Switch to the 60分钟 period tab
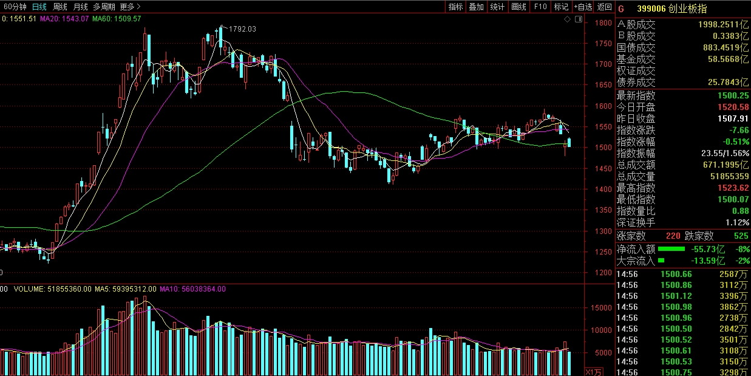 15,7
